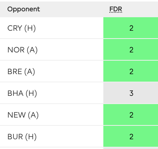The image size is (158, 149).
Task: Click green FDR 2 cell for CRY
Action: [131, 28]
